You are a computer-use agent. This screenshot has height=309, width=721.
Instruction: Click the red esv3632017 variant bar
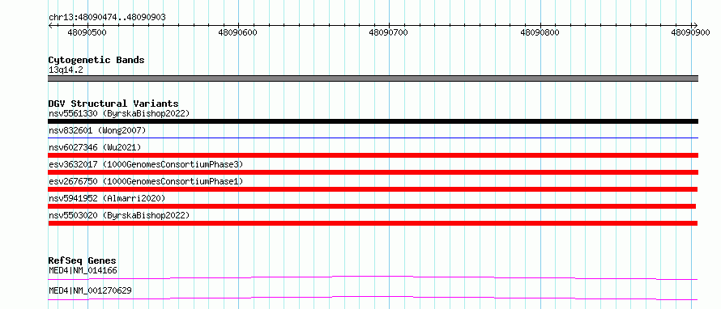[373, 172]
